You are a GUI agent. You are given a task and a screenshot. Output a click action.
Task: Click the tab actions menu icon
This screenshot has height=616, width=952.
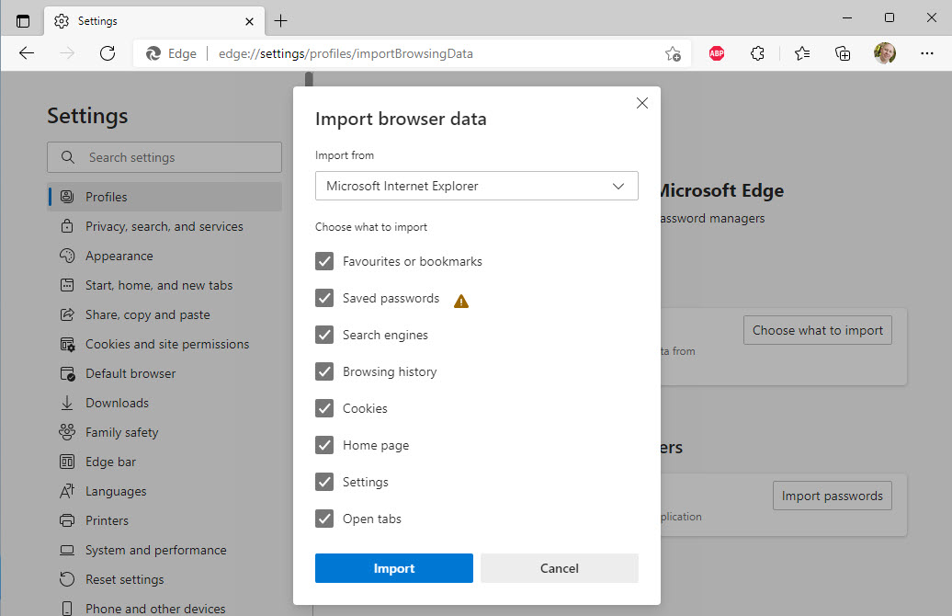(x=22, y=21)
